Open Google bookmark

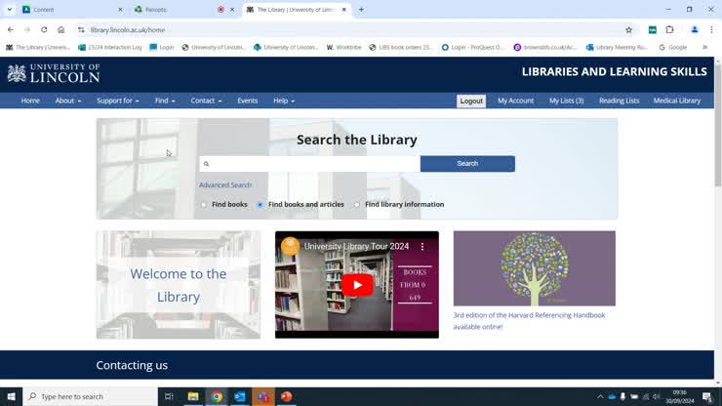tap(673, 47)
